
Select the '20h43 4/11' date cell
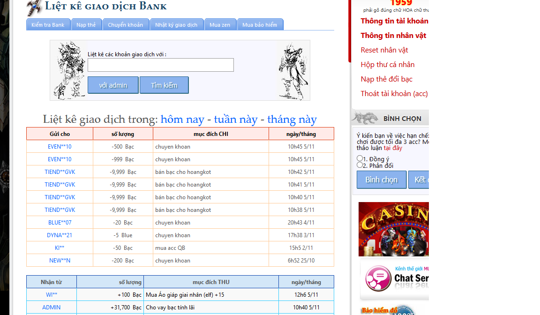(301, 223)
